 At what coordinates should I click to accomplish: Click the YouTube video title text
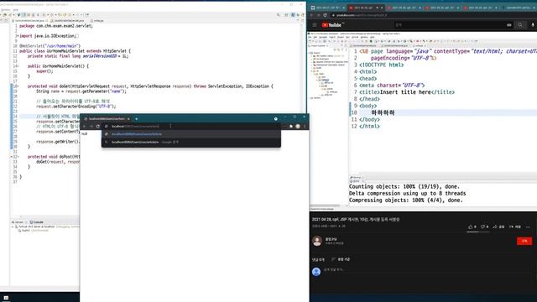point(356,220)
